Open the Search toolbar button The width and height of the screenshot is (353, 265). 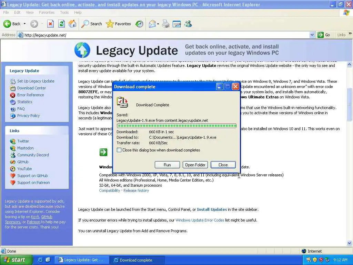click(91, 24)
